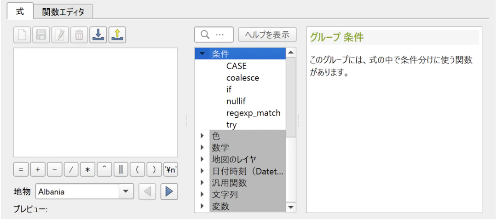Viewport: 497px width, 220px height.
Task: Click the edit expression pencil icon
Action: (60, 35)
